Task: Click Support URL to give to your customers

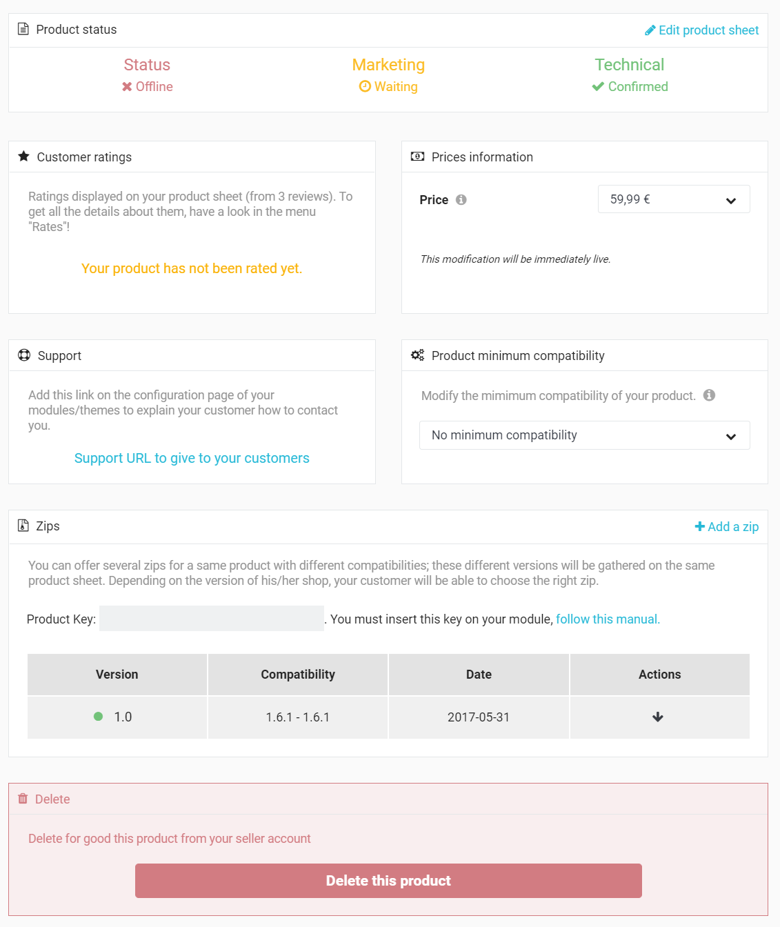Action: coord(192,458)
